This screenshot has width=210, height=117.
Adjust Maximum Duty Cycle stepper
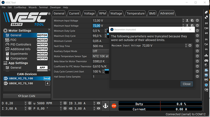[106, 36]
